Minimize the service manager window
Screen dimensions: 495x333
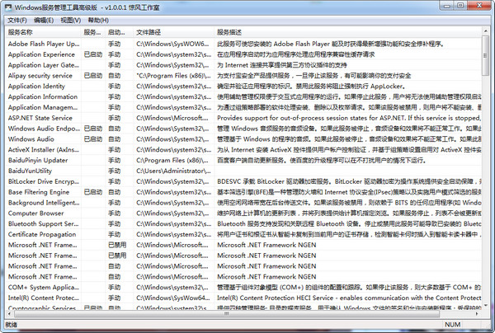click(447, 6)
